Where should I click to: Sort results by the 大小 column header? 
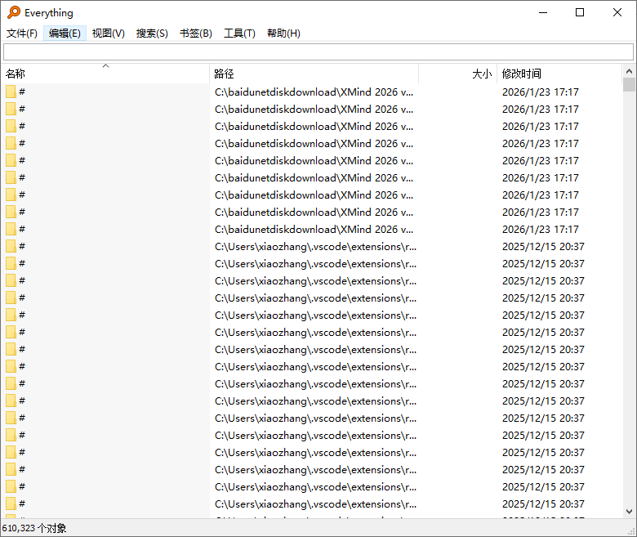(457, 74)
